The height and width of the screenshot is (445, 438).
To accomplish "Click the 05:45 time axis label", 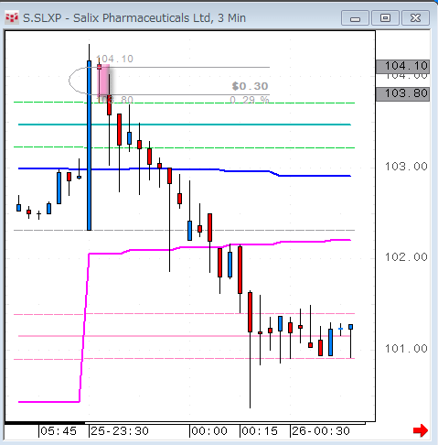I will tap(59, 431).
